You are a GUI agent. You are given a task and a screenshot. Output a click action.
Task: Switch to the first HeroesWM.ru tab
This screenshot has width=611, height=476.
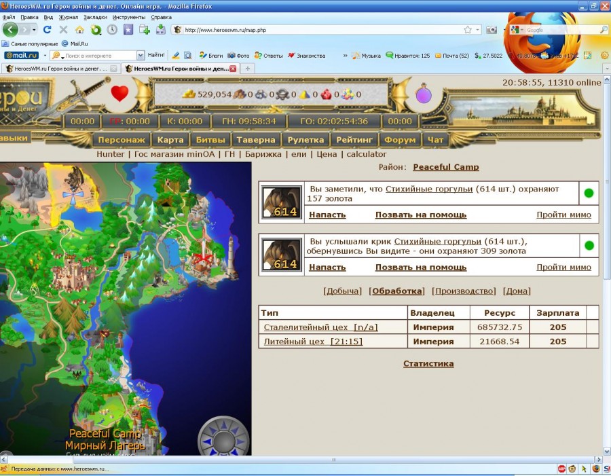click(x=60, y=69)
